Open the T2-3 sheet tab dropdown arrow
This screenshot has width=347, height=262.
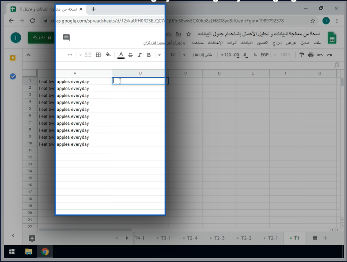coord(211,238)
